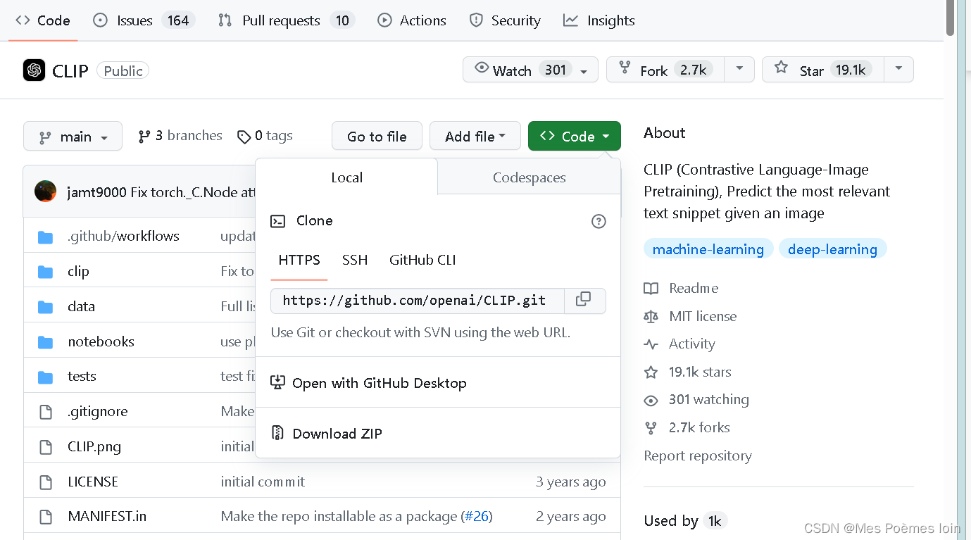Open the Actions tab
The height and width of the screenshot is (540, 971).
(x=412, y=20)
